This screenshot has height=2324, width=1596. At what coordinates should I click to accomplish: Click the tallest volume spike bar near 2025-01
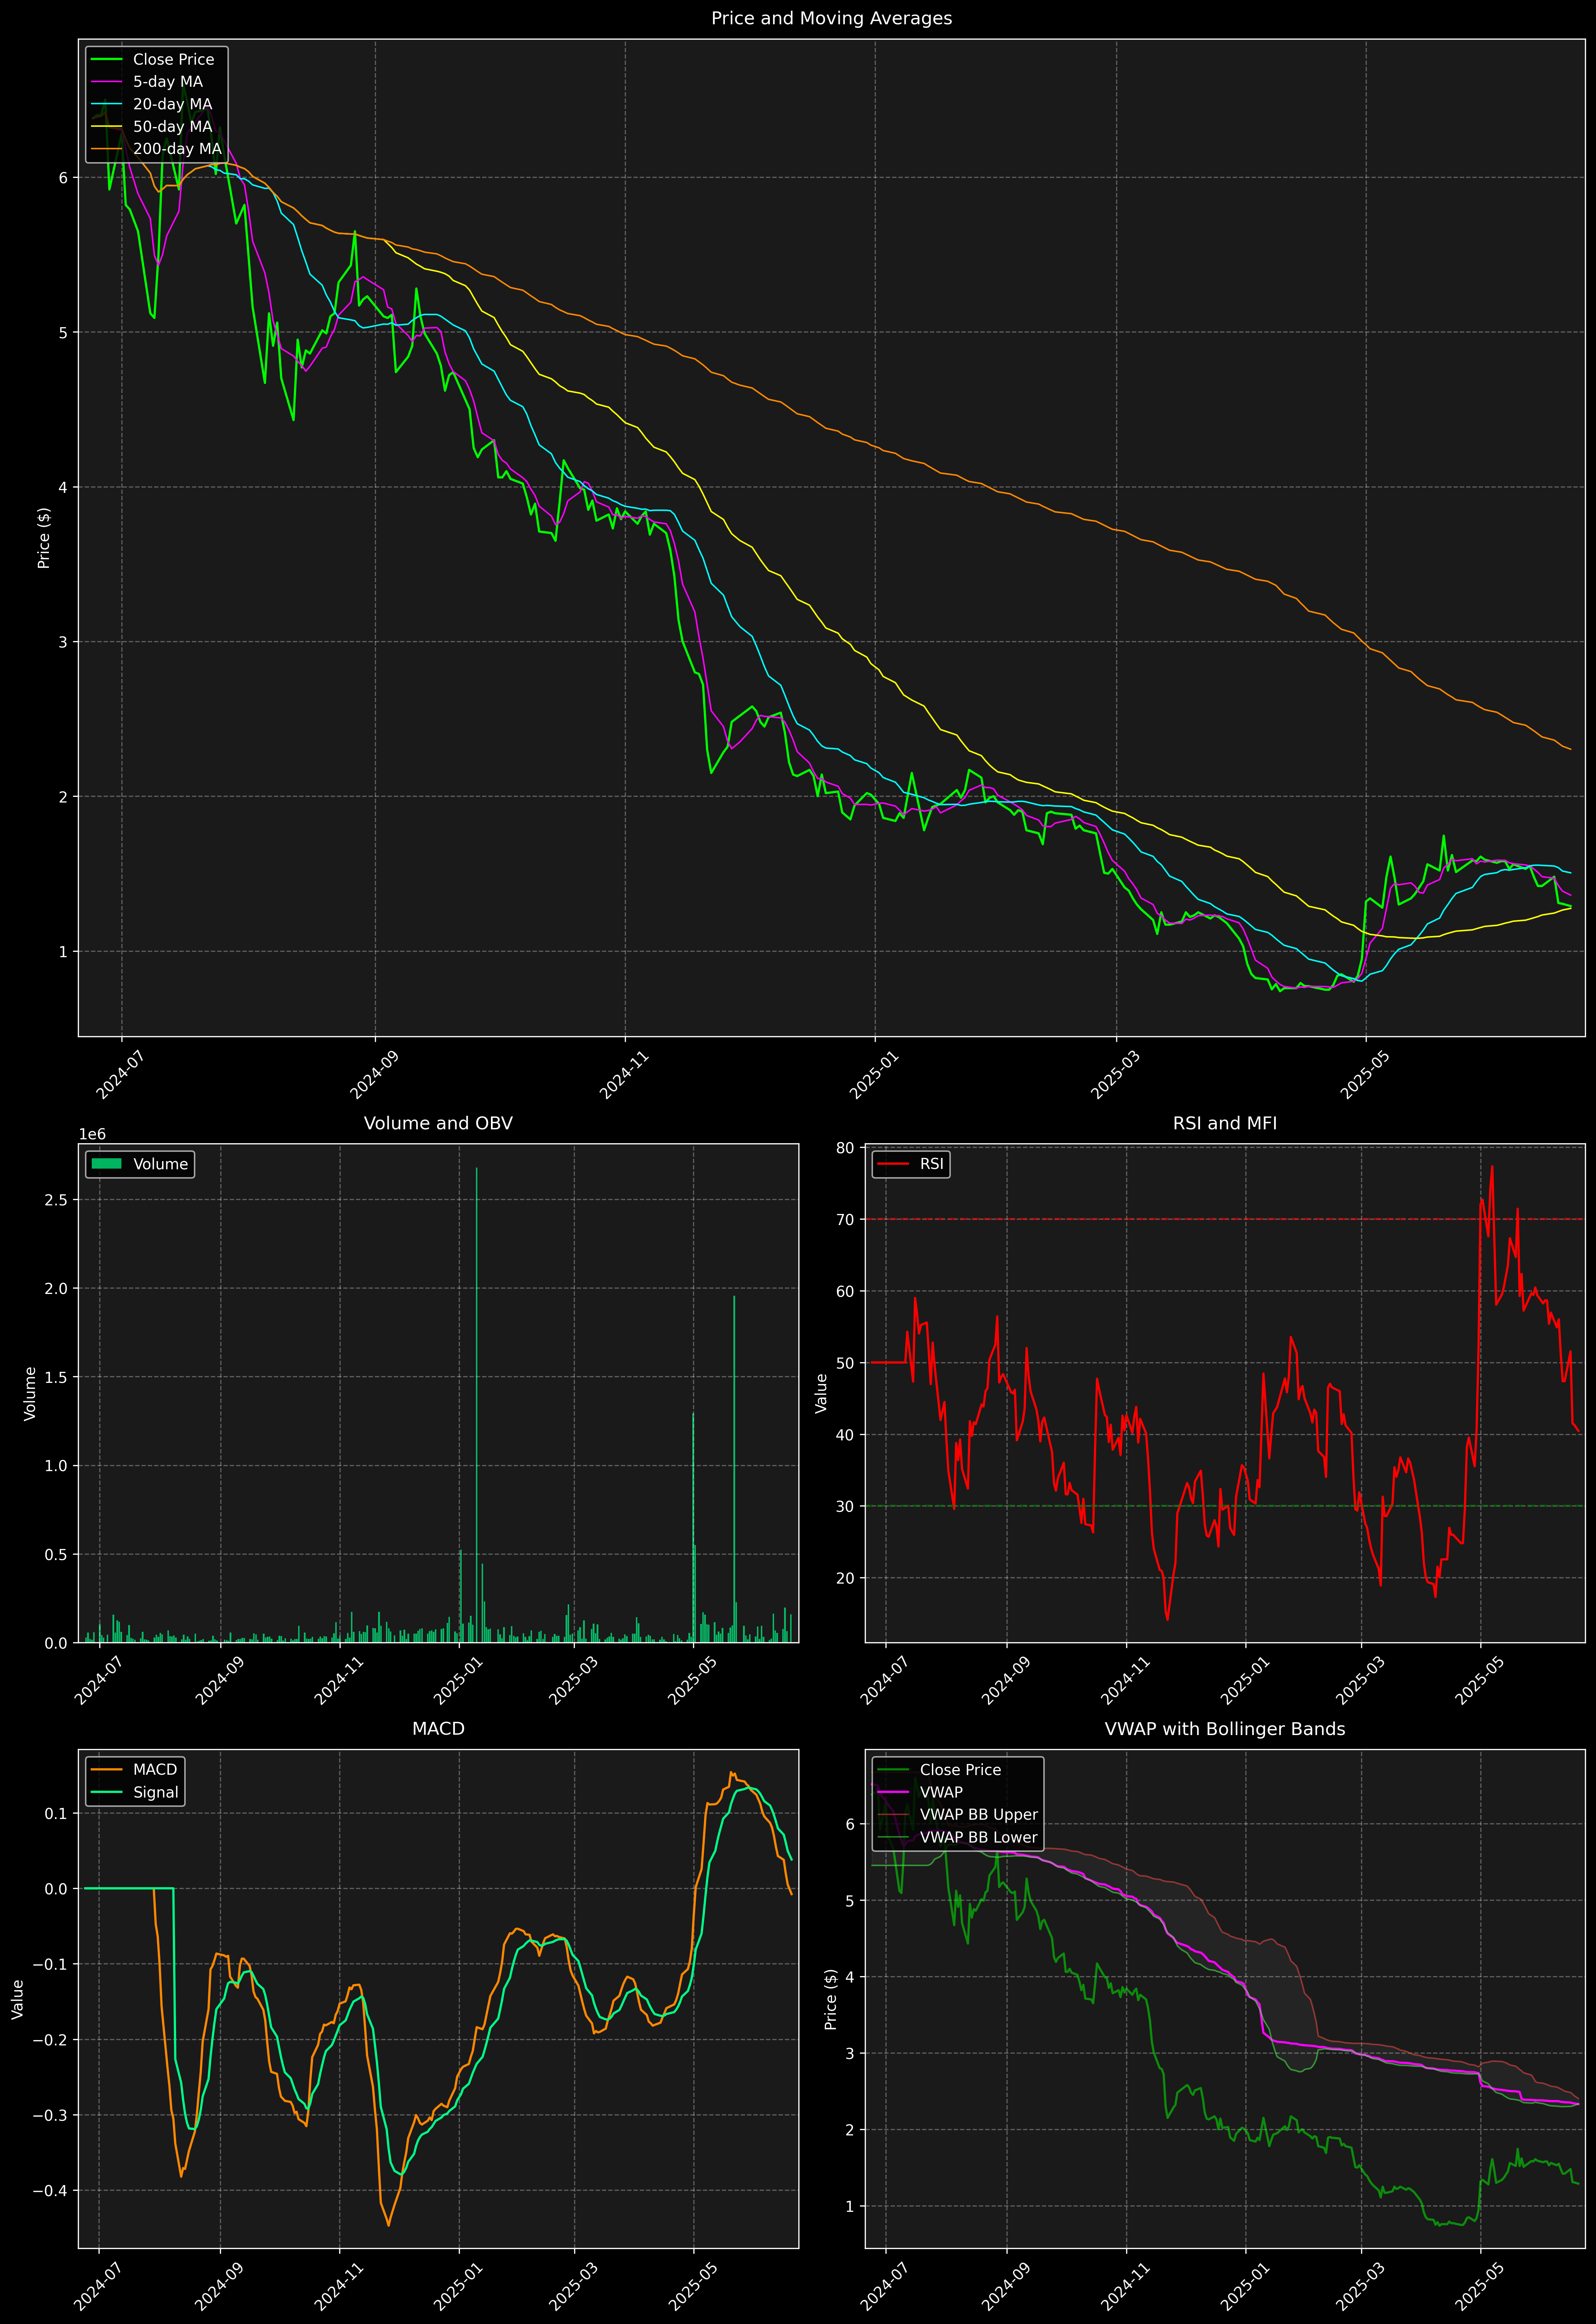(477, 1405)
